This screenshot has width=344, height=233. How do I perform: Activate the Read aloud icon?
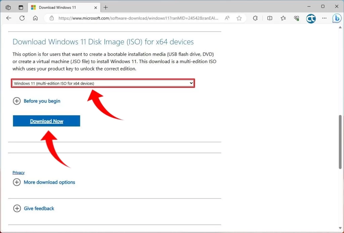tap(227, 18)
